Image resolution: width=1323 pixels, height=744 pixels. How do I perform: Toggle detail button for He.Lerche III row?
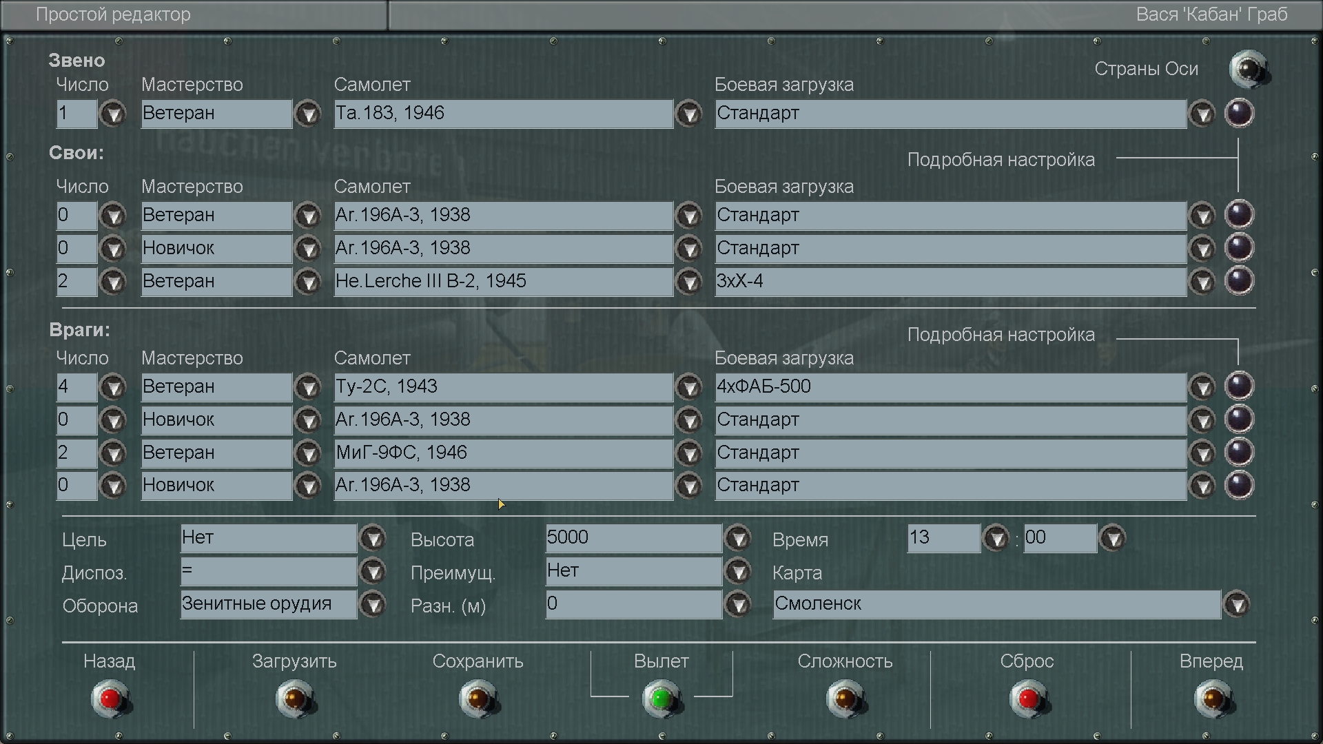(x=1239, y=281)
